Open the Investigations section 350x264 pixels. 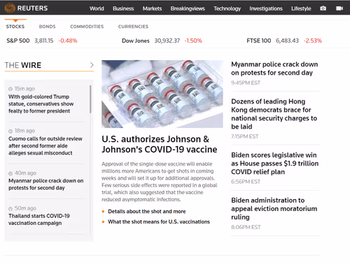[266, 8]
